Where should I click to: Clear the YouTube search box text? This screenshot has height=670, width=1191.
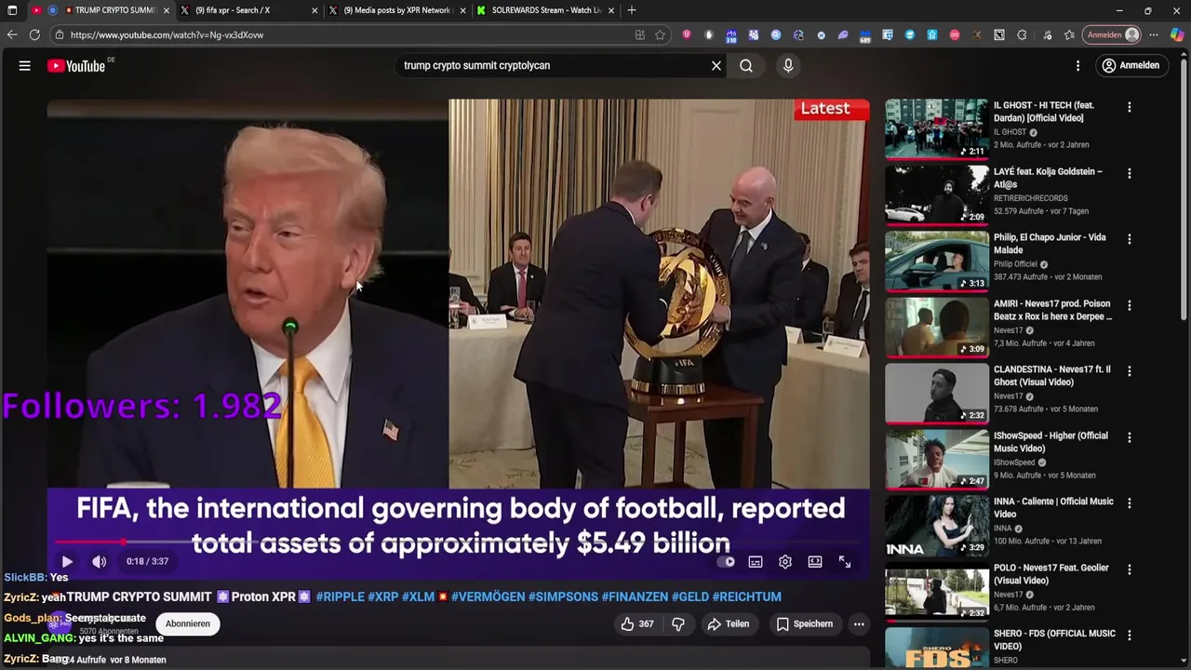pyautogui.click(x=716, y=66)
